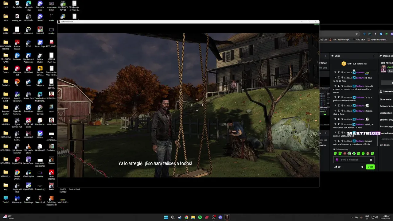The image size is (393, 221).
Task: Select the Apex Legends desktop icon
Action: point(51,174)
